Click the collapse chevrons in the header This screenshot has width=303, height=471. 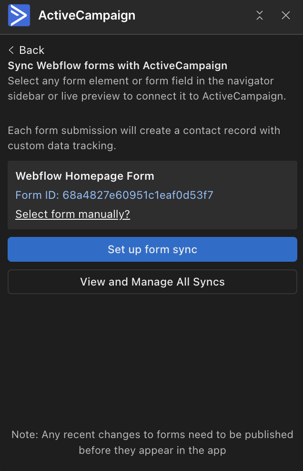tap(259, 15)
